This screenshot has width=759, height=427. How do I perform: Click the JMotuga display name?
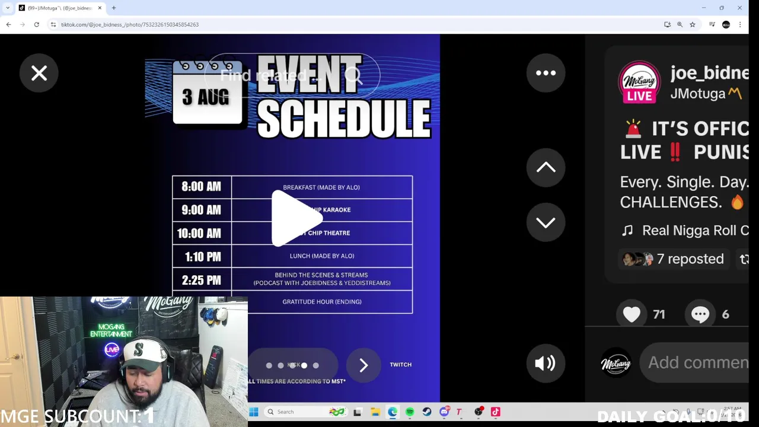pyautogui.click(x=697, y=94)
